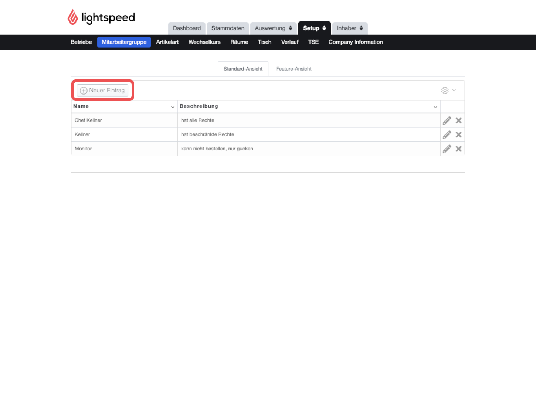The width and height of the screenshot is (536, 399).
Task: Select the Kellner name cell
Action: pos(125,134)
